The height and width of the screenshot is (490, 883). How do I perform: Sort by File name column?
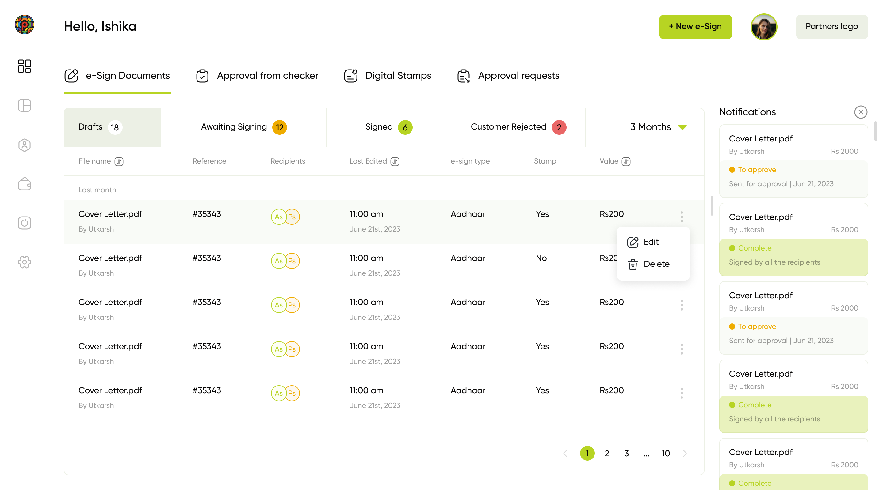119,161
